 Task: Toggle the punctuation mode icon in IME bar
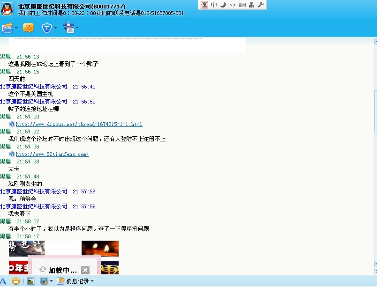tap(232, 5)
